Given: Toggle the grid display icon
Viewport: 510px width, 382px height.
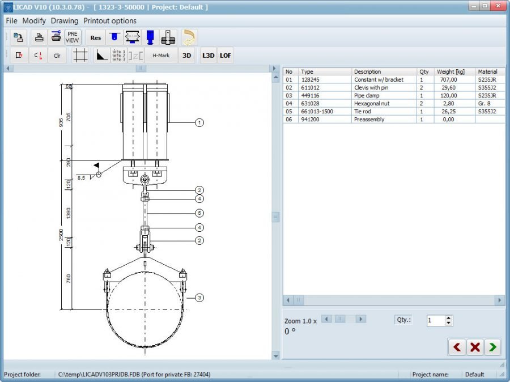Looking at the screenshot, I should [x=79, y=55].
